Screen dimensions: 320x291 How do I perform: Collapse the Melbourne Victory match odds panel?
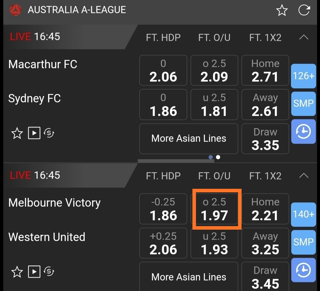pyautogui.click(x=304, y=176)
